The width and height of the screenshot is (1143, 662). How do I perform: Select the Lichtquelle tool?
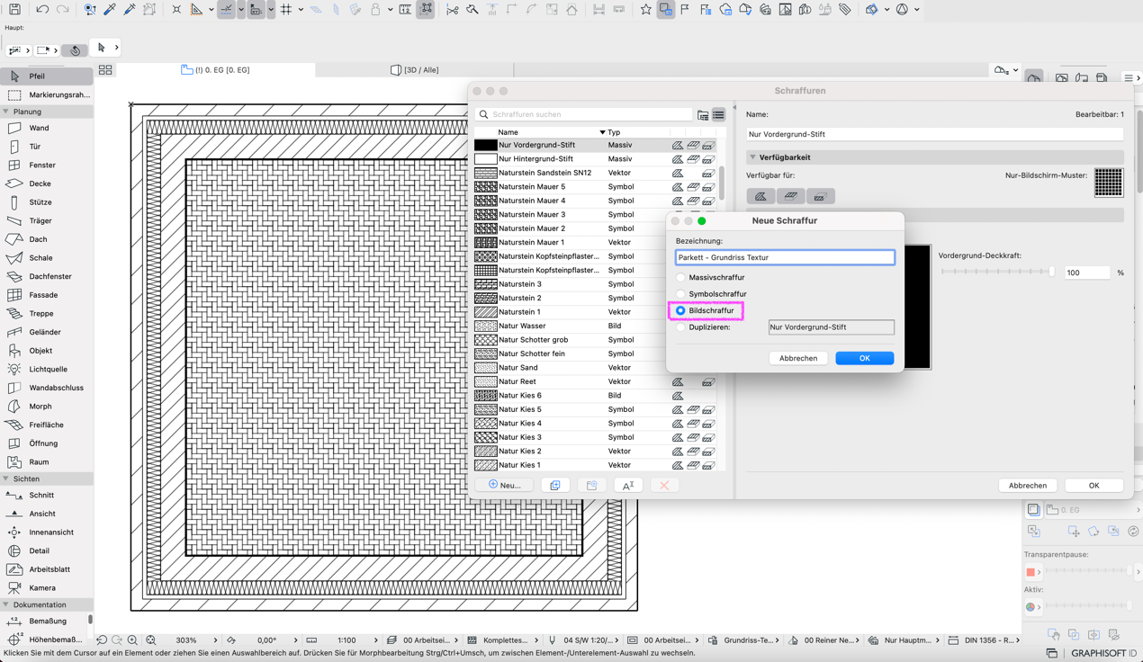coord(47,369)
